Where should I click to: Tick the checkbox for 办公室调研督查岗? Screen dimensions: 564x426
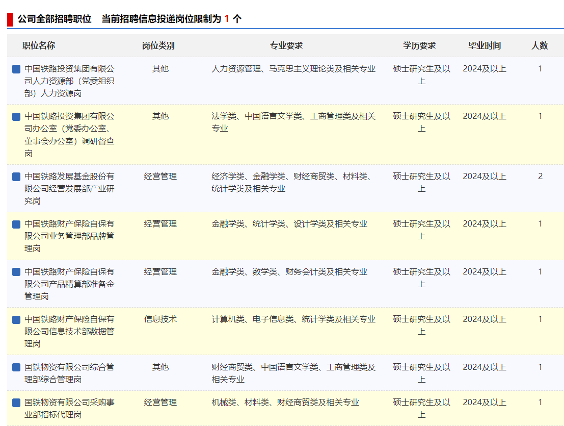(16, 116)
